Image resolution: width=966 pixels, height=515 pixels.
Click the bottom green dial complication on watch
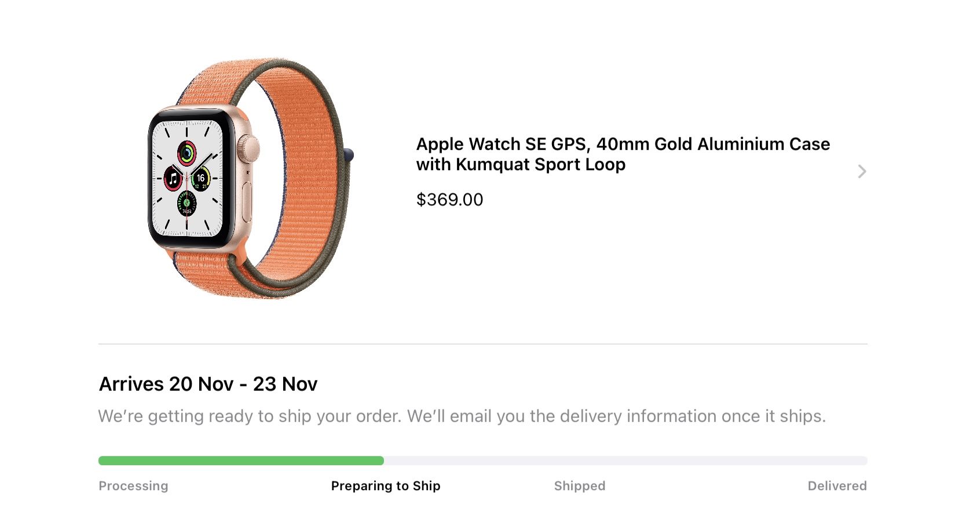tap(186, 203)
